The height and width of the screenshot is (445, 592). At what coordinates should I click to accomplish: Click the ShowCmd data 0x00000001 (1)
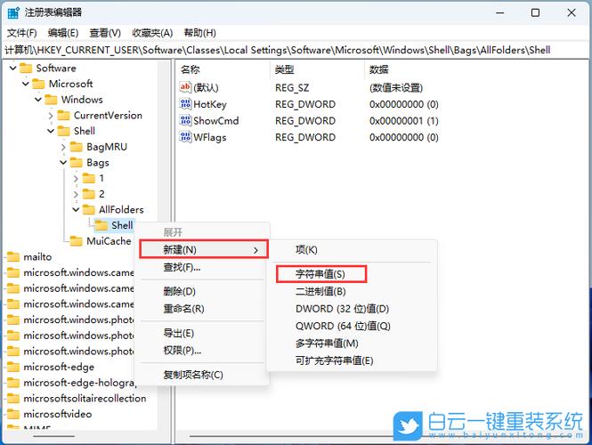(404, 121)
